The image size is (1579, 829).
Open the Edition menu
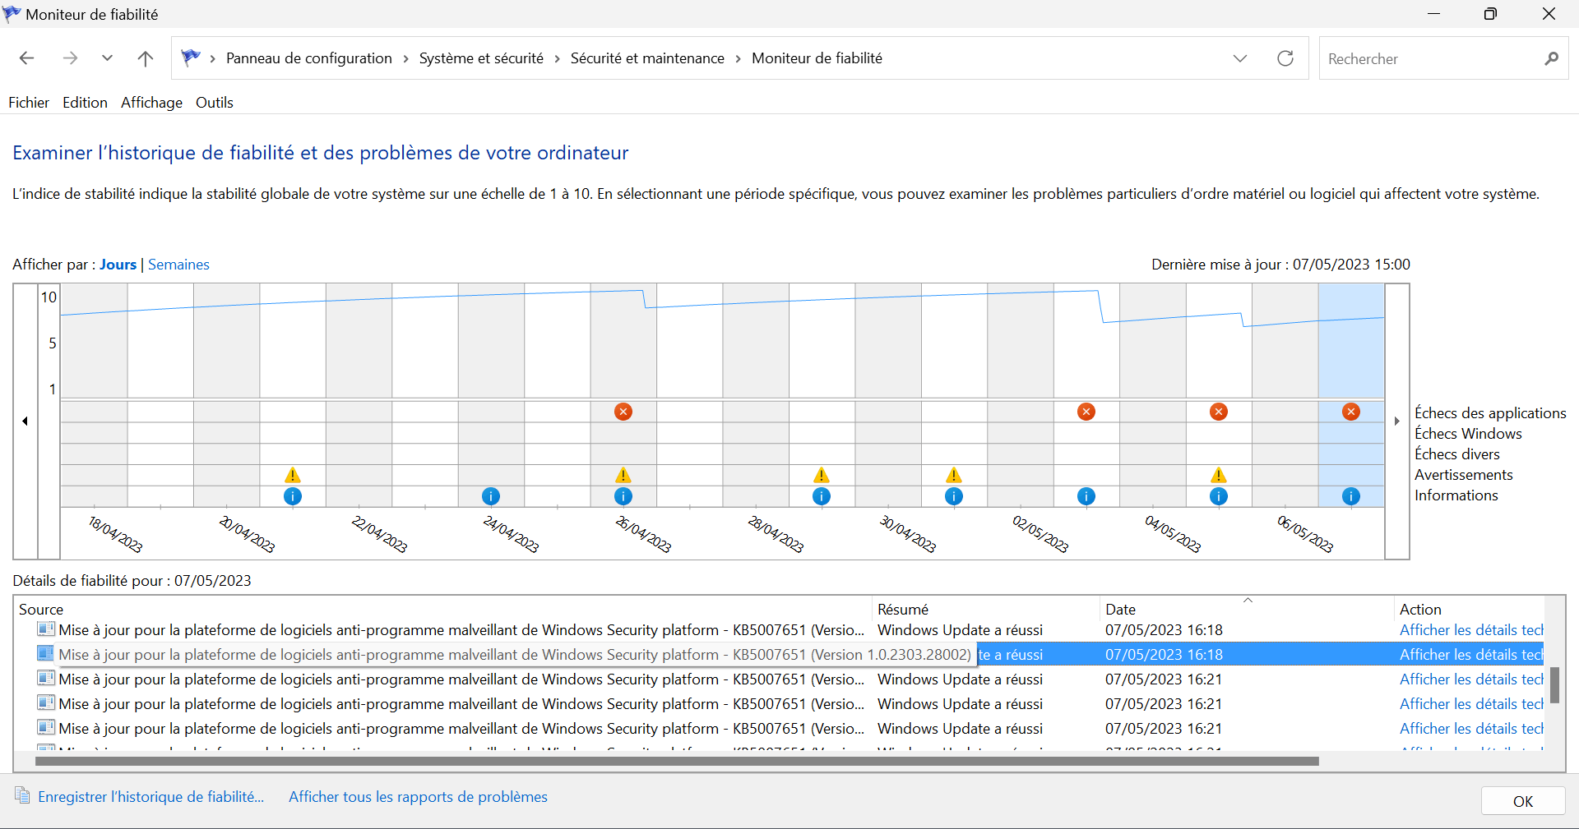tap(85, 103)
